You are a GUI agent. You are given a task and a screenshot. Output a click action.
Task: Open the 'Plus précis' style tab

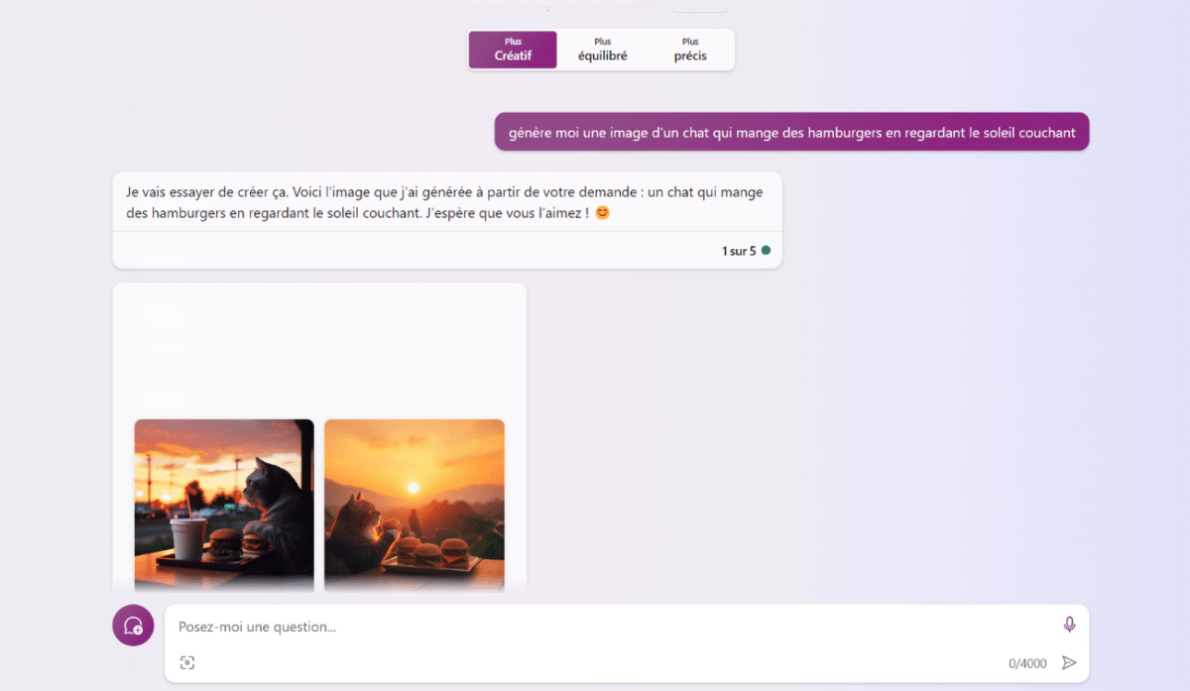tap(688, 49)
